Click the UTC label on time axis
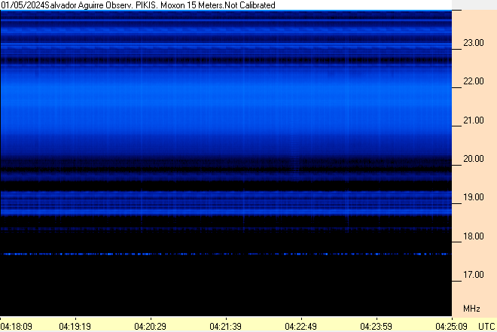Image resolution: width=497 pixels, height=332 pixels. [486, 326]
